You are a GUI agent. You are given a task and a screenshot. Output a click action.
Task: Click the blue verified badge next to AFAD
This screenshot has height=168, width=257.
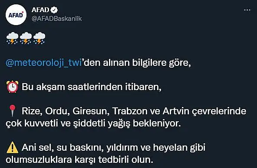[x=54, y=10]
